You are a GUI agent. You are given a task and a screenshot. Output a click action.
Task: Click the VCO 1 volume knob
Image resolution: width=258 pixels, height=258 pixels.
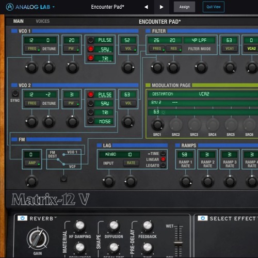point(128,67)
